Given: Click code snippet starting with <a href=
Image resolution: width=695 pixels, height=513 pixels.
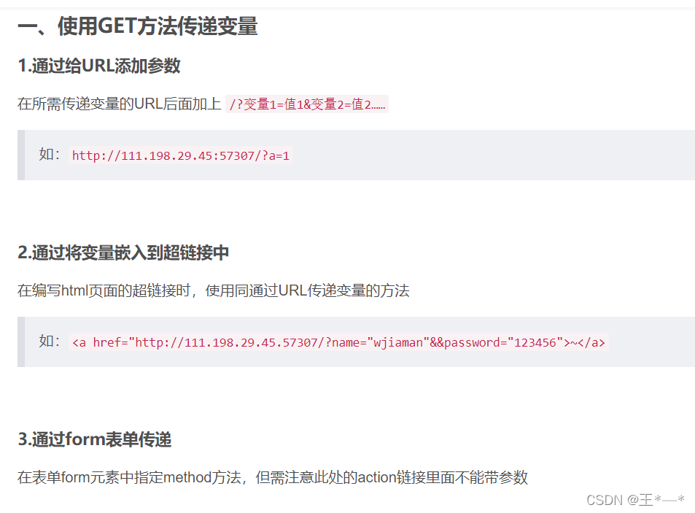Looking at the screenshot, I should tap(338, 342).
